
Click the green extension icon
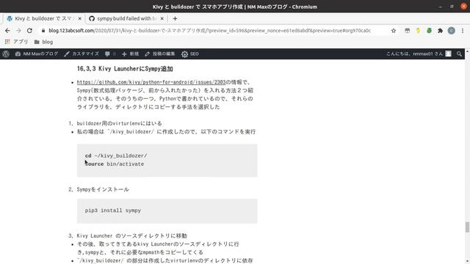[429, 31]
